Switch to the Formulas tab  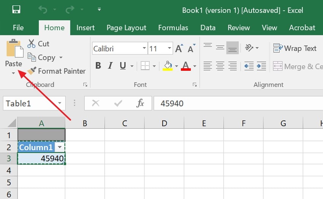coord(173,28)
